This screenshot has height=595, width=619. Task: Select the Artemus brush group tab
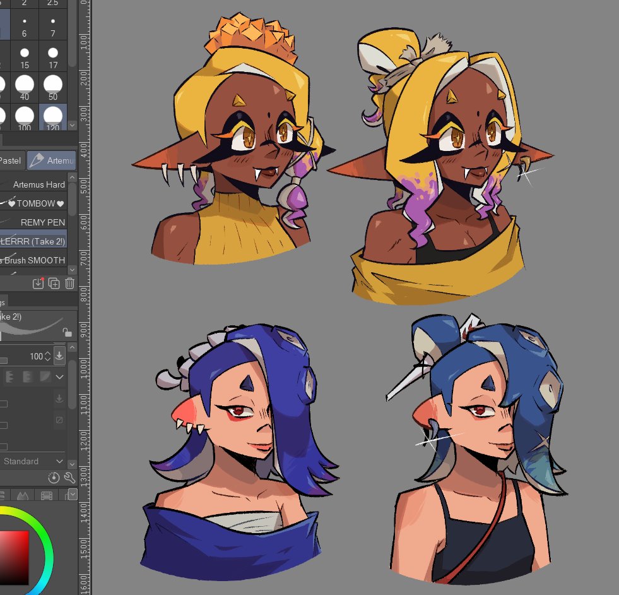pos(52,160)
